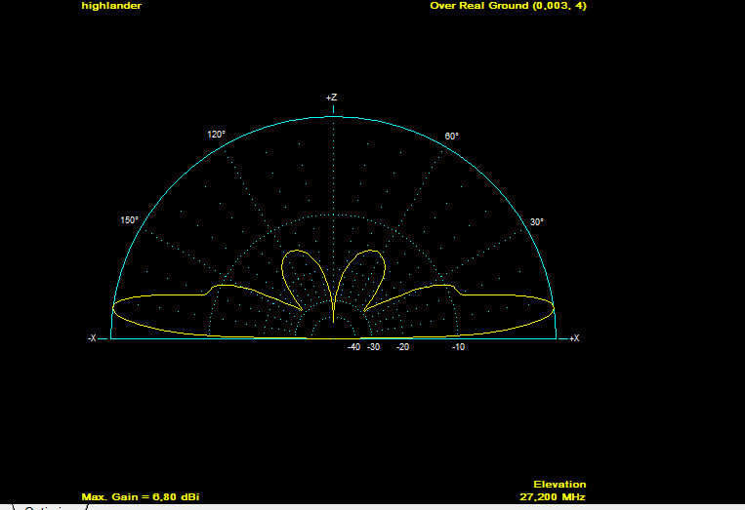The height and width of the screenshot is (510, 745).
Task: Select the 60° angle marker
Action: coord(452,137)
